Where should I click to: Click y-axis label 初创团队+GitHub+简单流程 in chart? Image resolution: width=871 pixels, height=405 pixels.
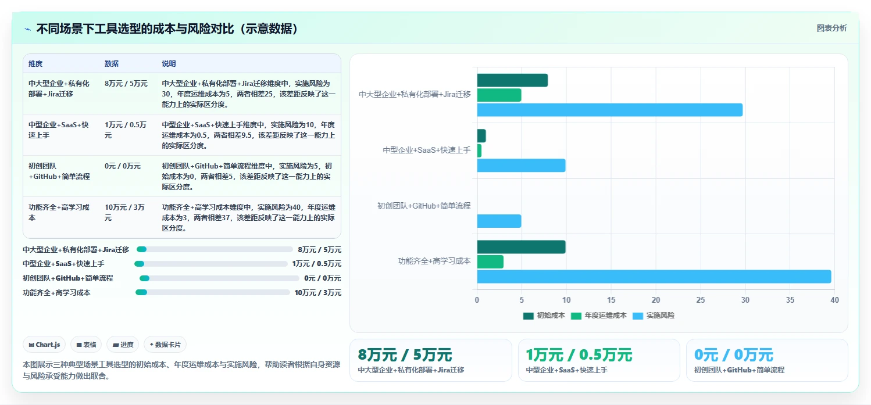pyautogui.click(x=424, y=206)
